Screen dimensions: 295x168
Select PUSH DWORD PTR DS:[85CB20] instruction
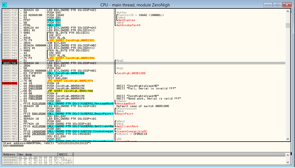coord(69,134)
